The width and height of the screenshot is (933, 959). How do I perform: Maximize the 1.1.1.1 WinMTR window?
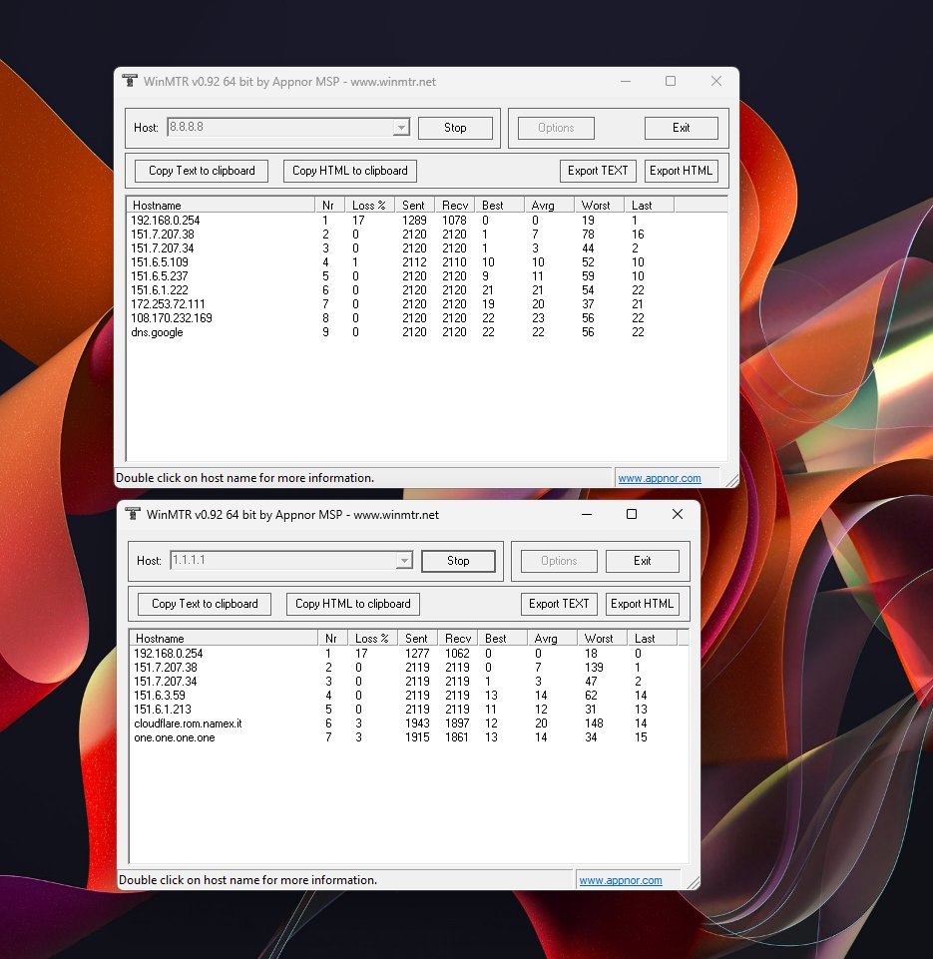(631, 514)
